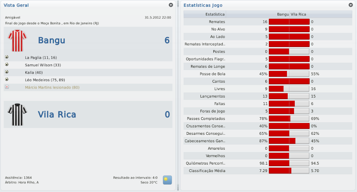Click the goal ball icon beside Léo Medeiros
This screenshot has width=357, height=192.
[7, 80]
